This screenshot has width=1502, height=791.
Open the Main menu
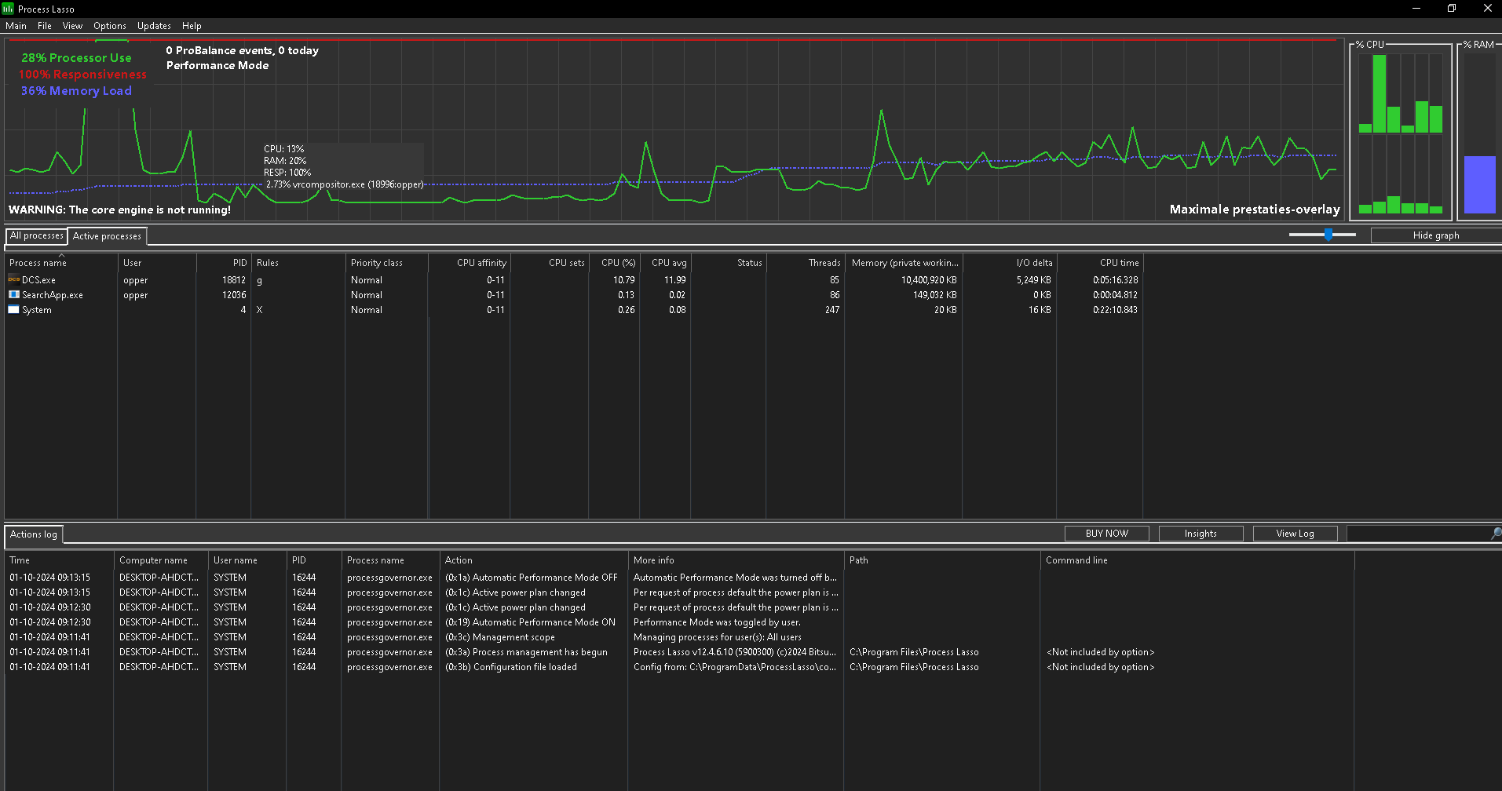click(x=16, y=26)
